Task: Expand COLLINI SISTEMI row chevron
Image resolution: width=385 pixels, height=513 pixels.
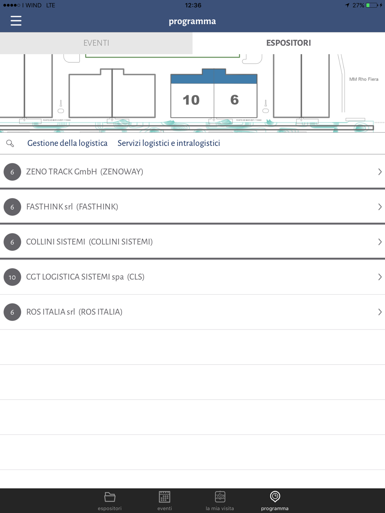Action: pos(380,242)
